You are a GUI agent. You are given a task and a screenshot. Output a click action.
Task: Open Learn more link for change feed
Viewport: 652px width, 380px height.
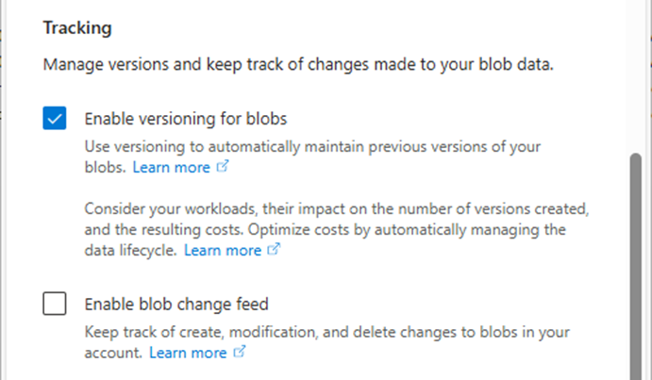tap(188, 353)
